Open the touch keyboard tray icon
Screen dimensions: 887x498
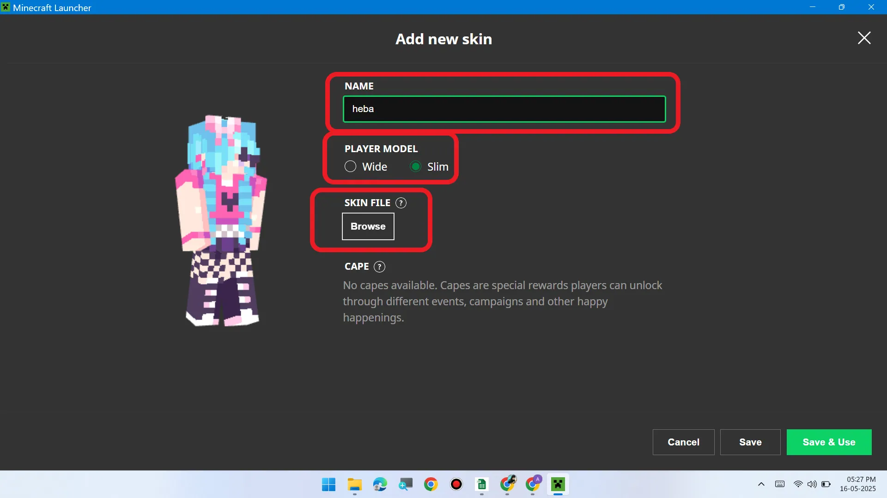click(x=780, y=484)
